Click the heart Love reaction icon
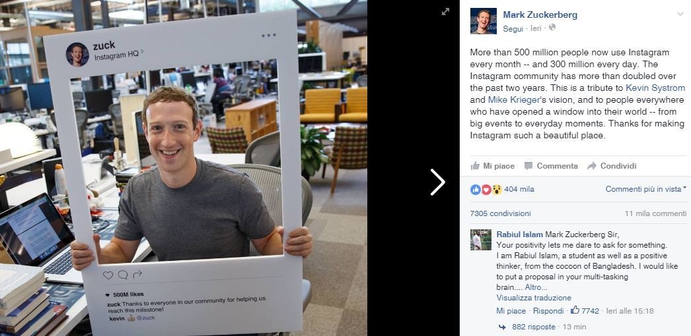691x336 pixels. [486, 189]
